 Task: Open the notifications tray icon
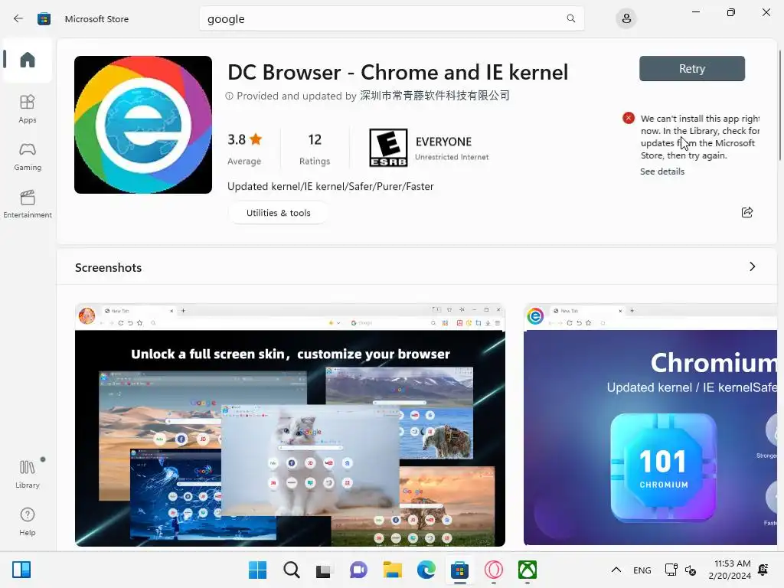point(763,570)
